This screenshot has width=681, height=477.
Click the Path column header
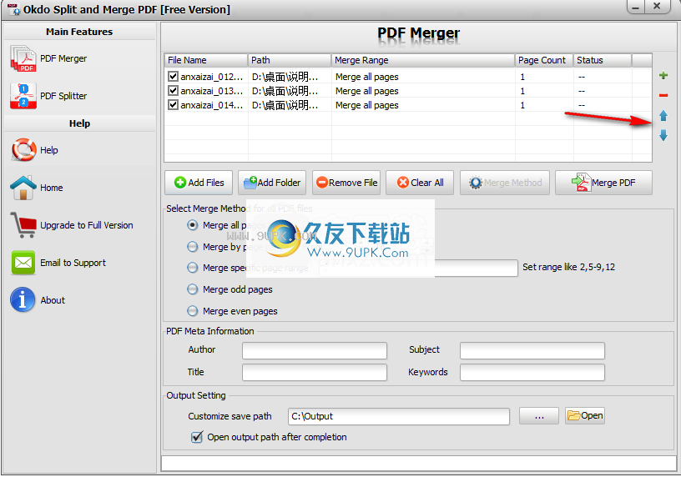290,60
